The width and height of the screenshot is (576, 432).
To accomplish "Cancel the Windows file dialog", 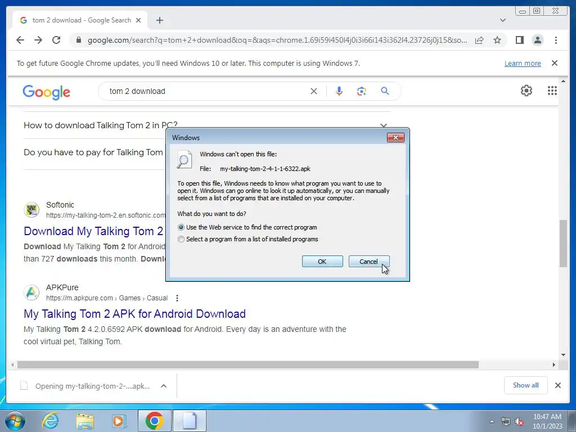I will (368, 262).
